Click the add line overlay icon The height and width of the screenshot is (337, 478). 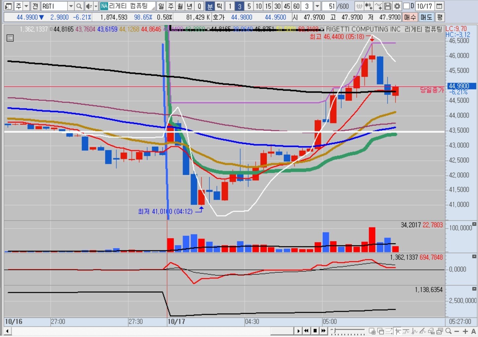pyautogui.click(x=378, y=6)
